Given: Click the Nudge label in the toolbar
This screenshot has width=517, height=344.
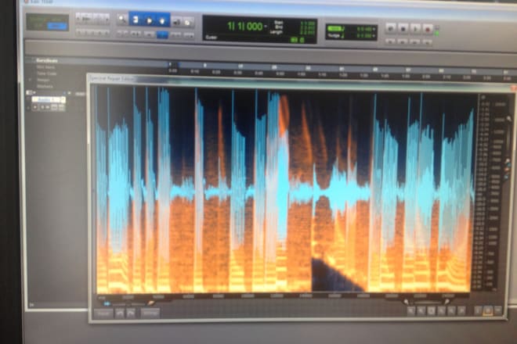Looking at the screenshot, I should [x=334, y=35].
